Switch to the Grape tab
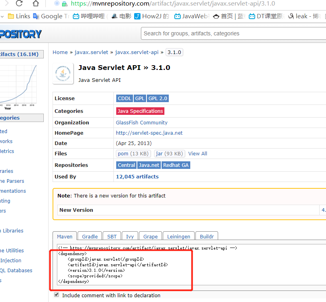 point(150,236)
